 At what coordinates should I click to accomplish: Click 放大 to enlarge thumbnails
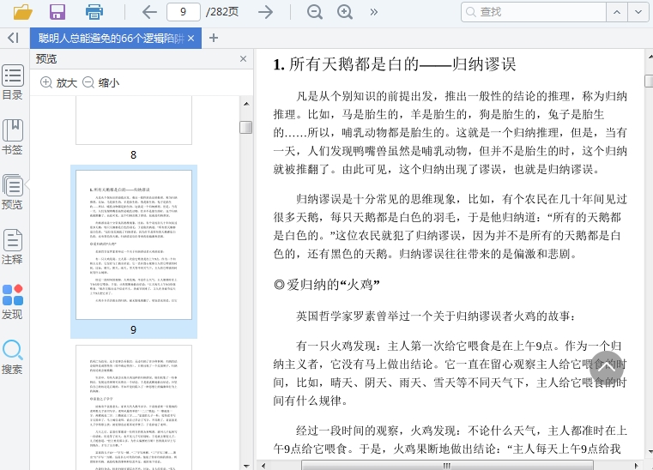point(58,83)
